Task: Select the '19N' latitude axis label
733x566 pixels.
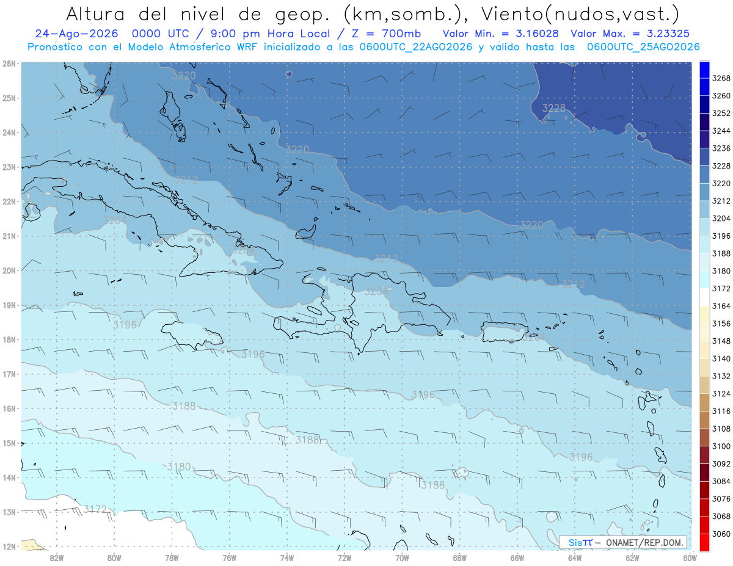Action: pos(9,305)
